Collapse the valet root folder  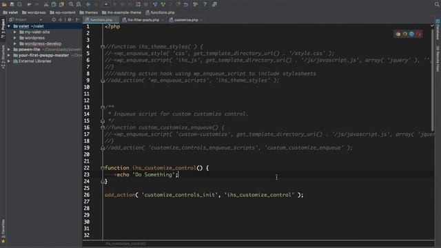(9, 26)
